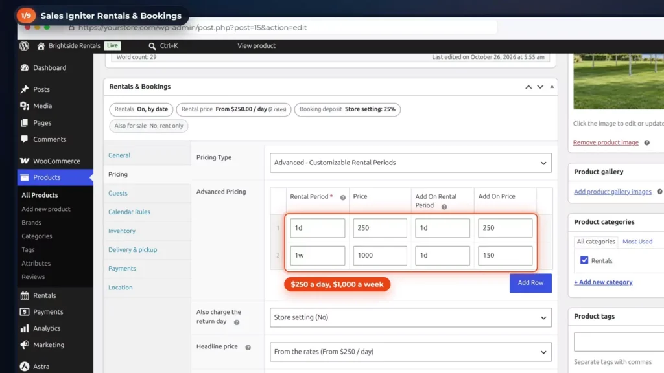Uncheck the Rentals category checkbox
Viewport: 664px width, 373px height.
584,260
